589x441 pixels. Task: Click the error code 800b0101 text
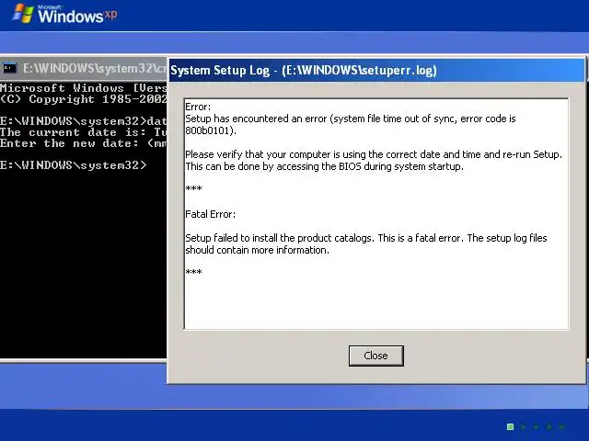click(211, 130)
